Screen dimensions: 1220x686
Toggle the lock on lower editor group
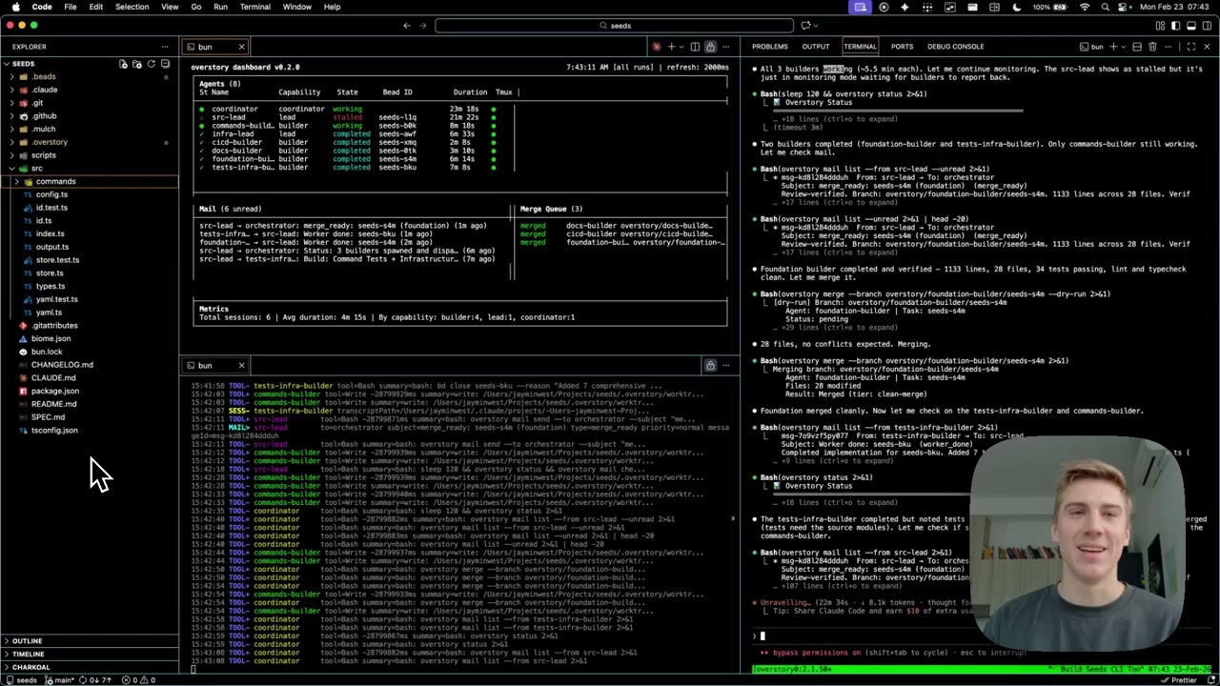click(710, 366)
